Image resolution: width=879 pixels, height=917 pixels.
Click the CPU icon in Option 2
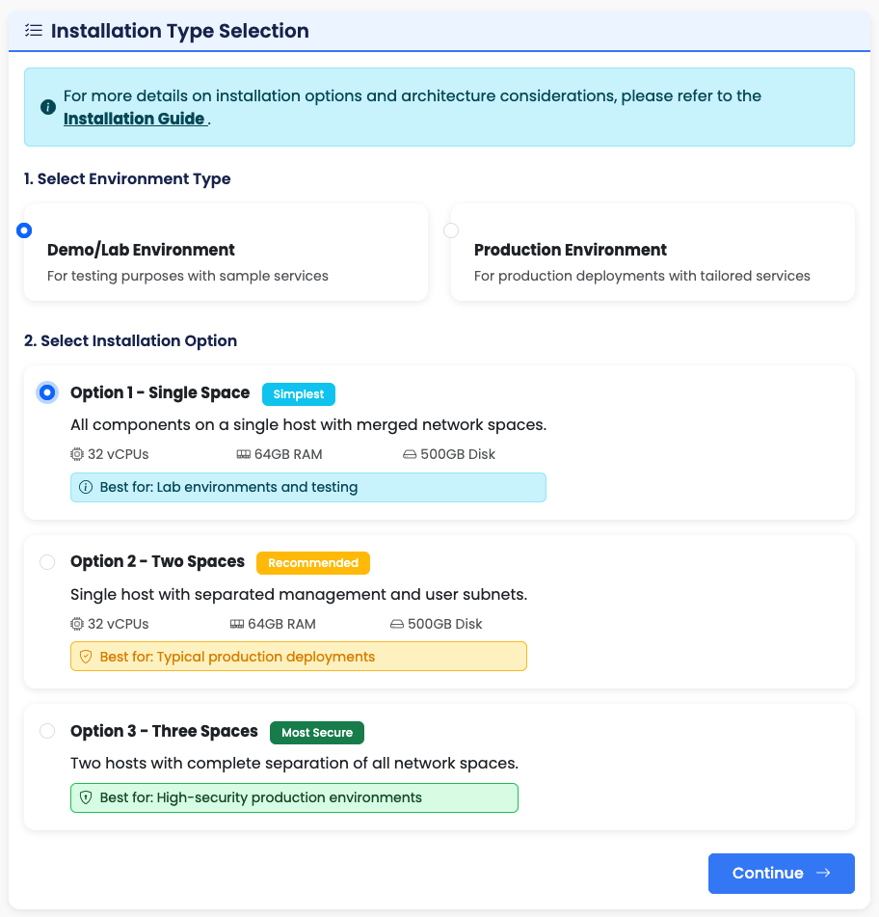[77, 624]
